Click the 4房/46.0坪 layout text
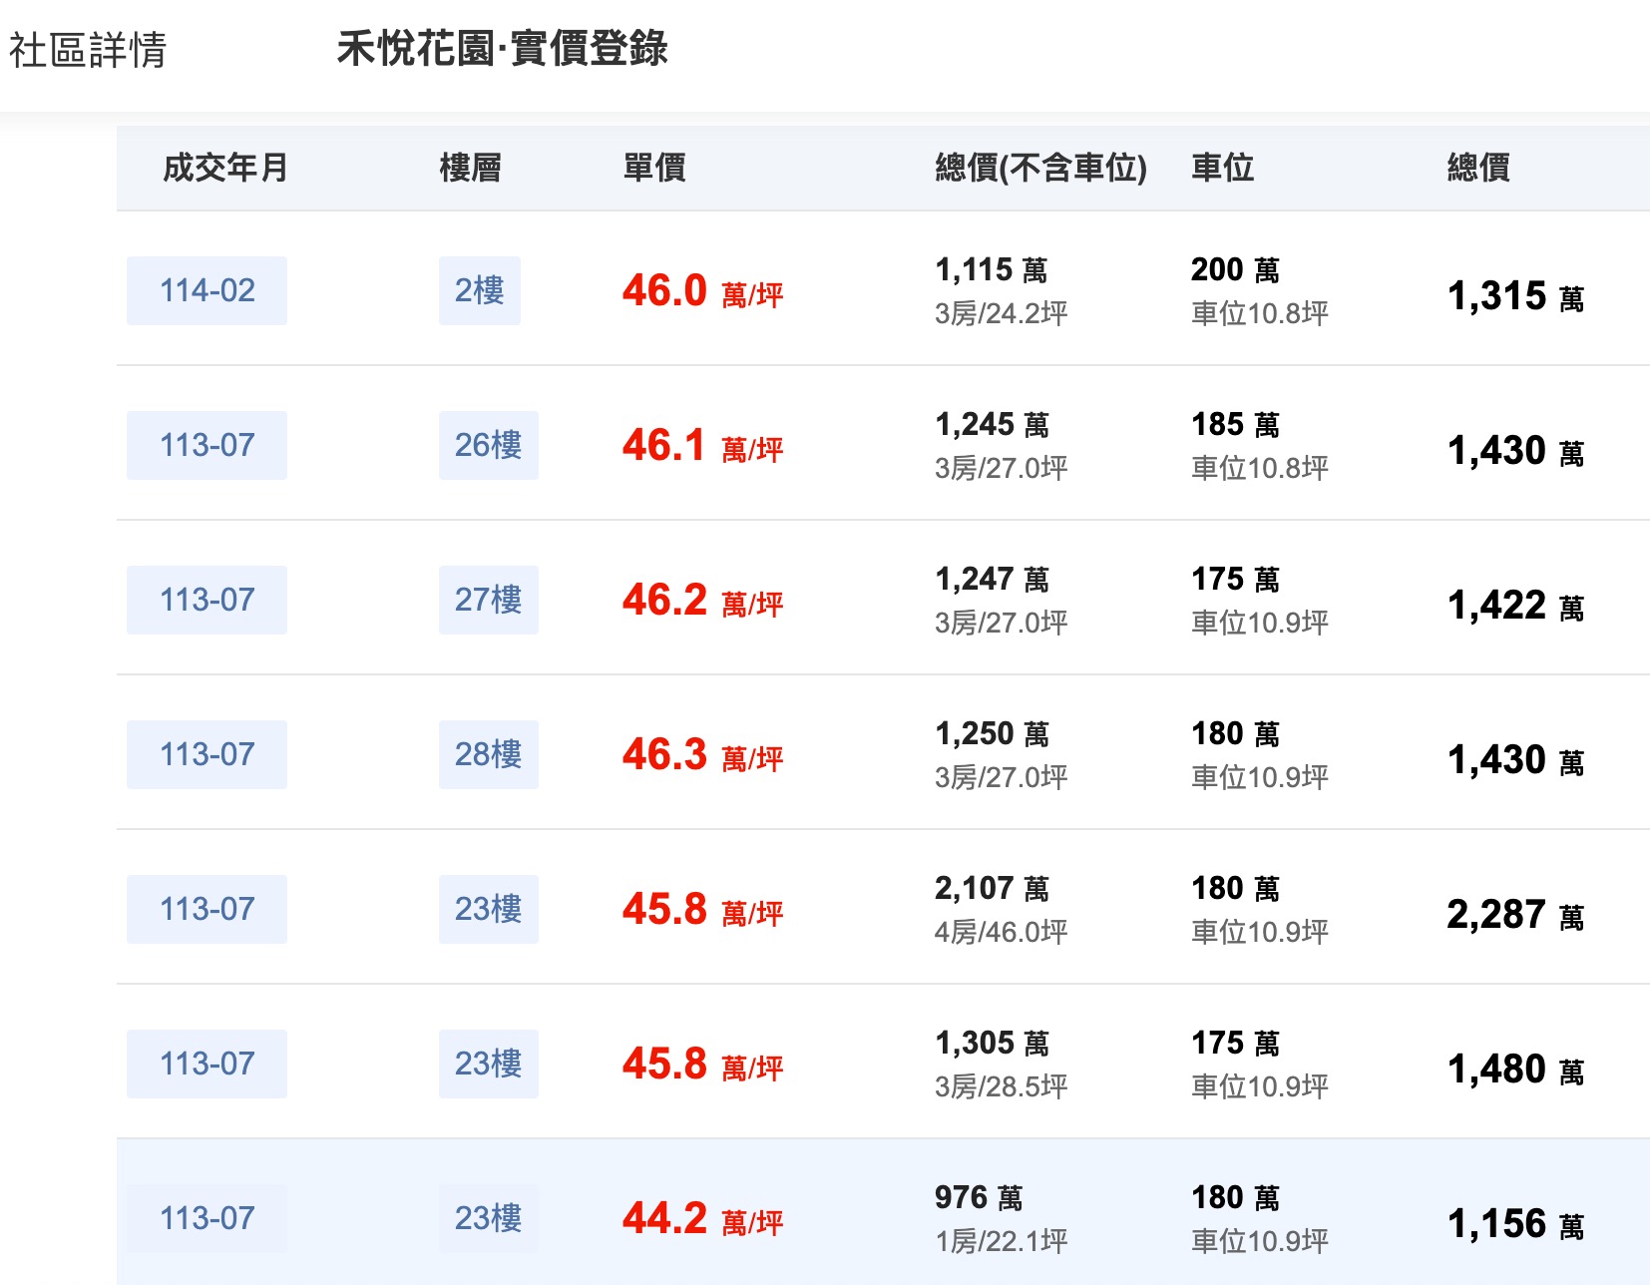Screen dimensions: 1650x1285 (1002, 932)
